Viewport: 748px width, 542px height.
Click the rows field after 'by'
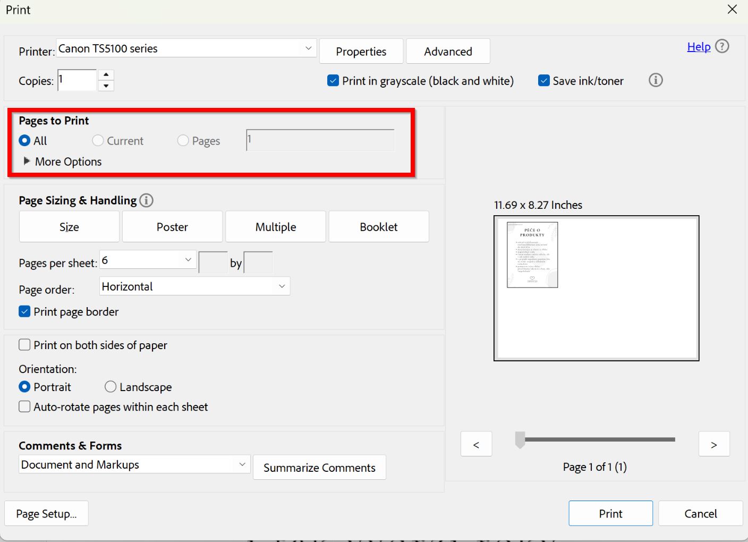258,262
